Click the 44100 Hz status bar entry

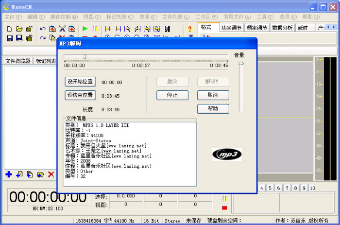(124, 221)
